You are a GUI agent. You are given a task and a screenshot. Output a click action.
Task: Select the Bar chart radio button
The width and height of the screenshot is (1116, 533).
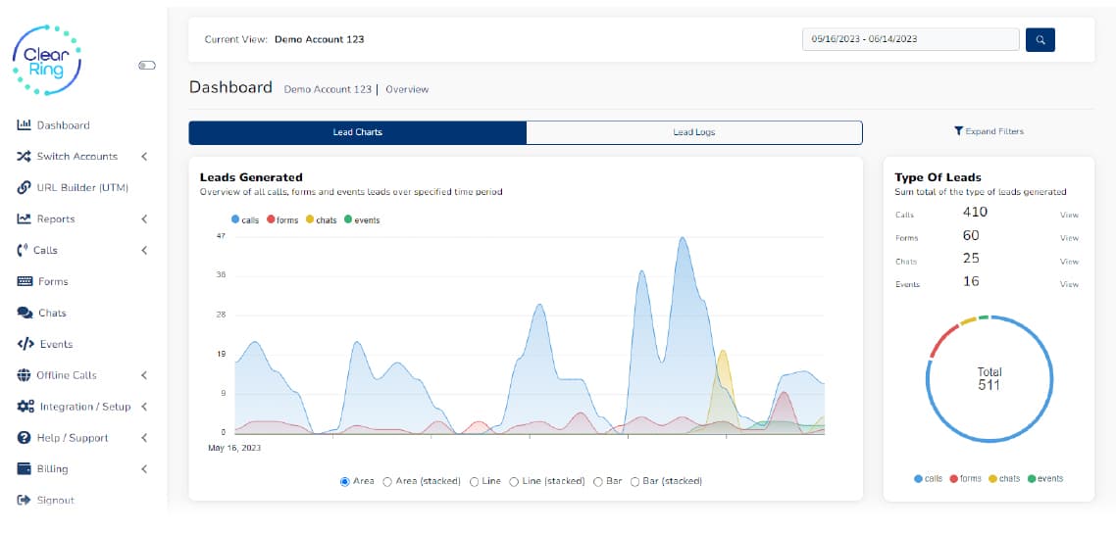[598, 482]
